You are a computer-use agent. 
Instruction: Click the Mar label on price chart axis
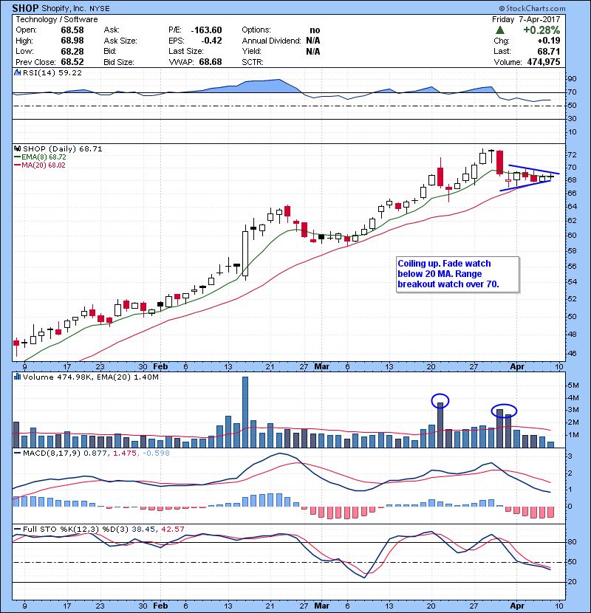[x=322, y=367]
